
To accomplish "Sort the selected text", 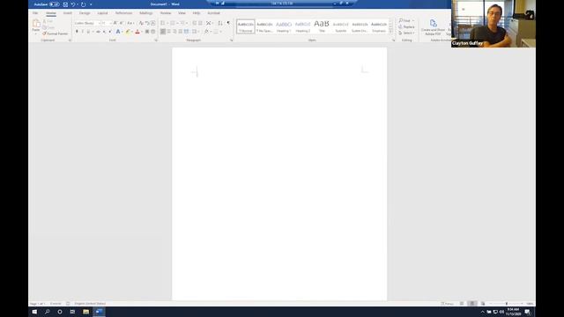I will 220,23.
